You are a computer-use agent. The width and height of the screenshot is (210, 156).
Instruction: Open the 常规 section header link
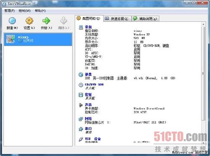click(x=88, y=27)
